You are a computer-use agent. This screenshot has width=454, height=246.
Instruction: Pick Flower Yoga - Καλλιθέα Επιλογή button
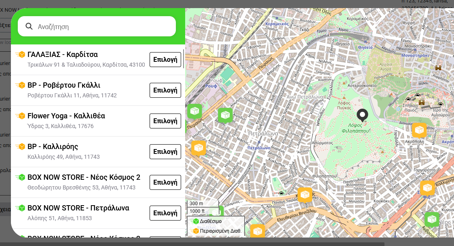point(165,121)
